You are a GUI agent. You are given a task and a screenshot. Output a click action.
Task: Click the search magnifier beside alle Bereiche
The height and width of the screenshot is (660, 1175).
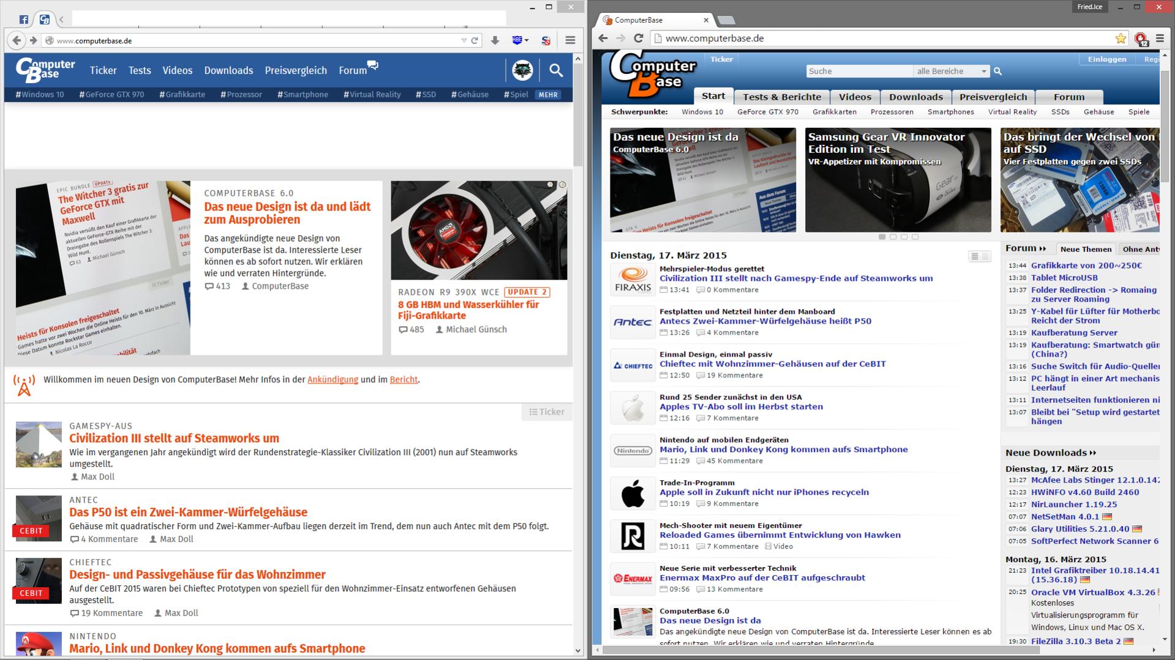(997, 72)
